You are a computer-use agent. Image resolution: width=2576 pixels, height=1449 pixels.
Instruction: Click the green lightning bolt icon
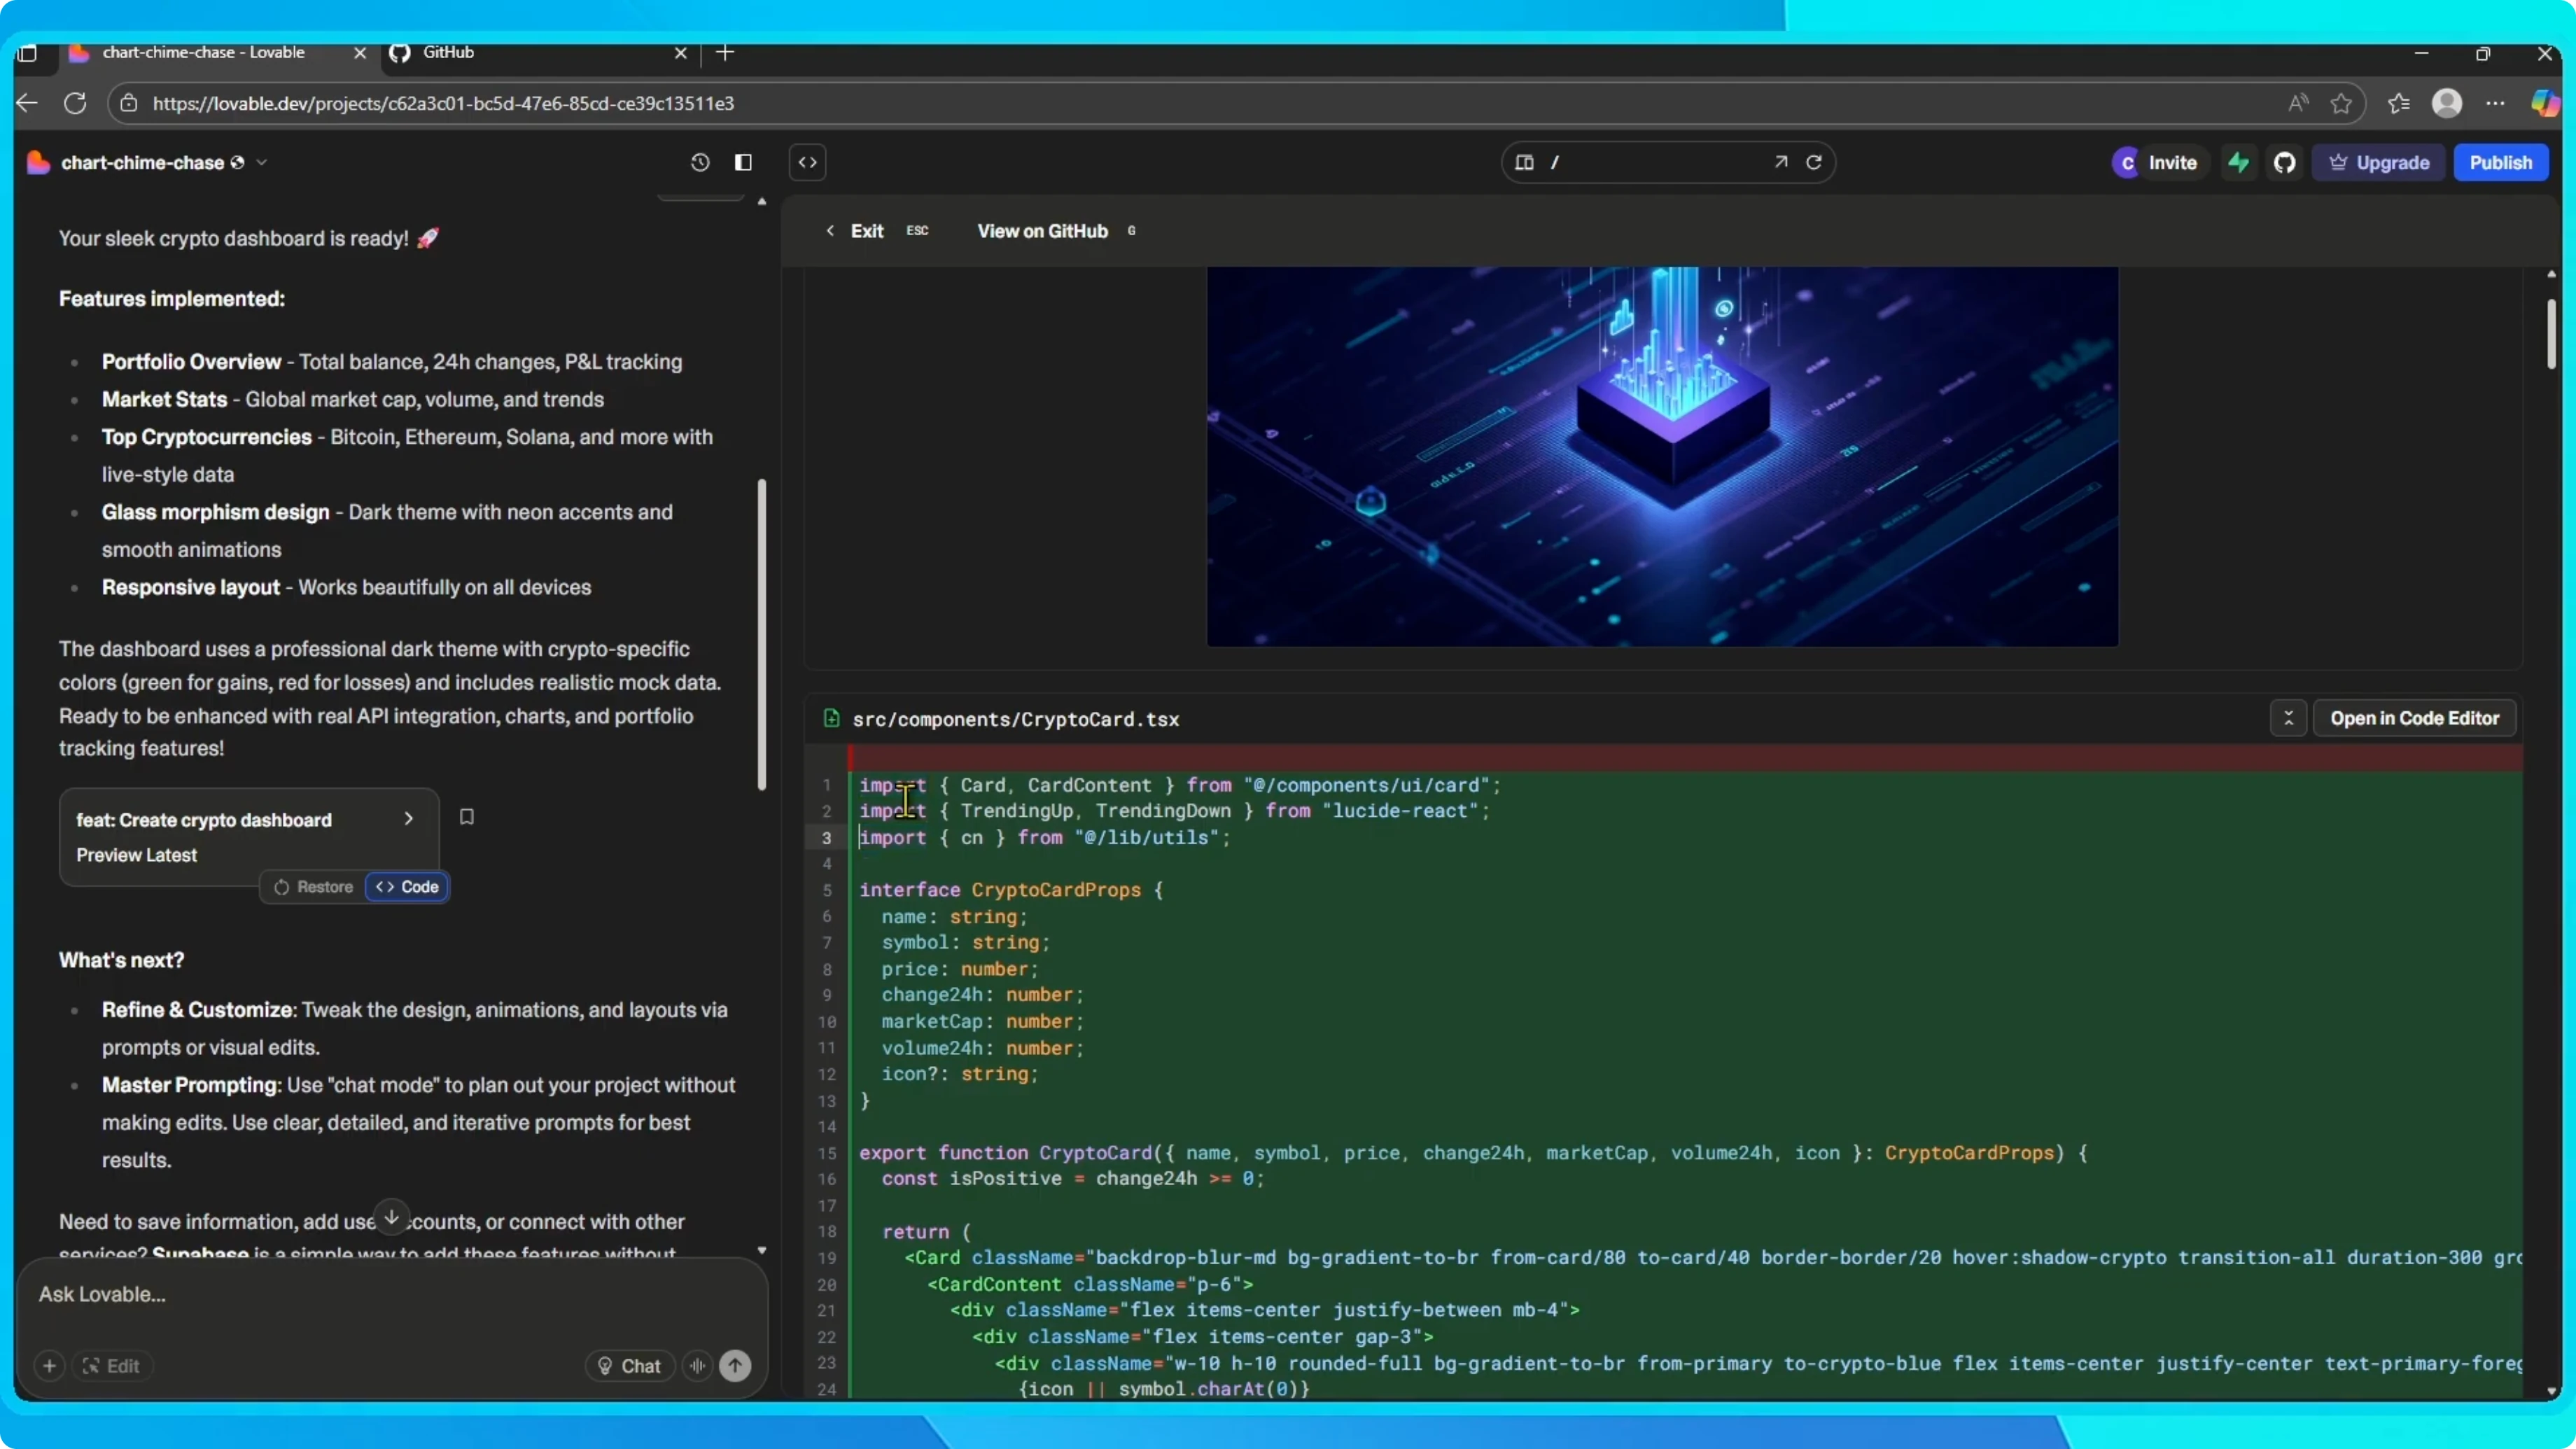pos(2239,162)
